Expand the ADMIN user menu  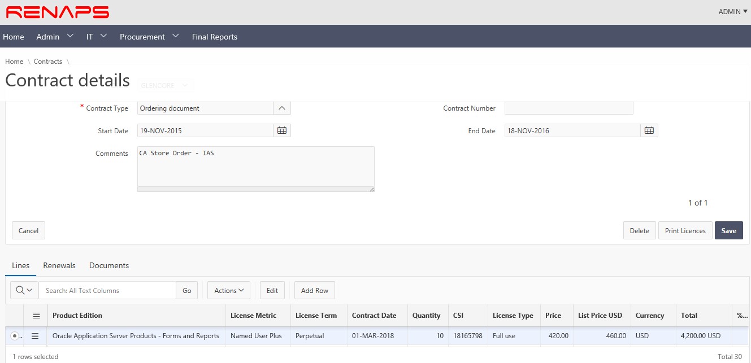(732, 12)
